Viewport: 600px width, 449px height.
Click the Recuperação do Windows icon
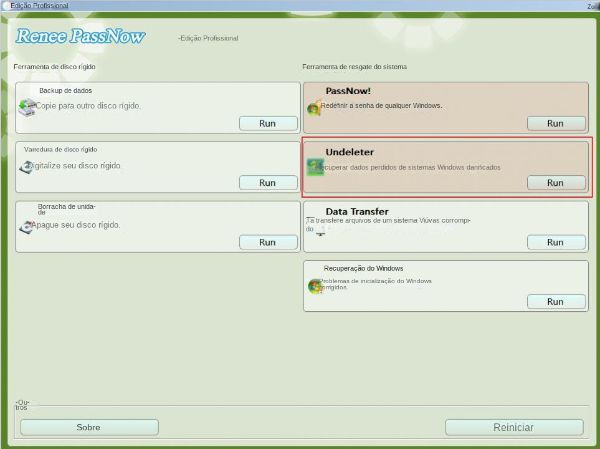point(315,286)
